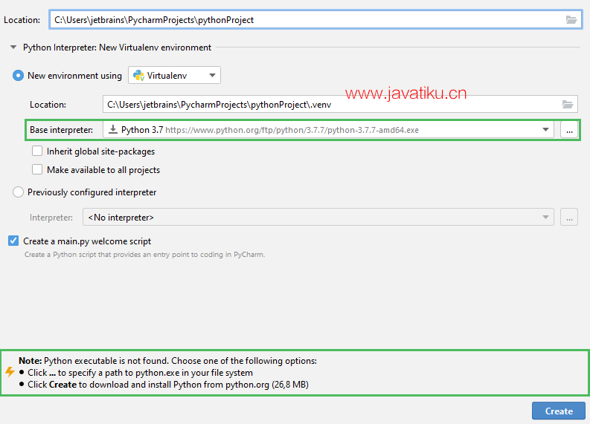Click the download icon beside Python 3.7
This screenshot has height=424, width=590.
click(112, 129)
